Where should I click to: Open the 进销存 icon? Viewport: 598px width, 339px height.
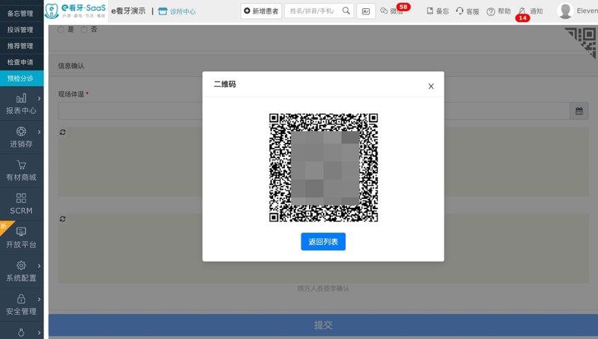(21, 131)
